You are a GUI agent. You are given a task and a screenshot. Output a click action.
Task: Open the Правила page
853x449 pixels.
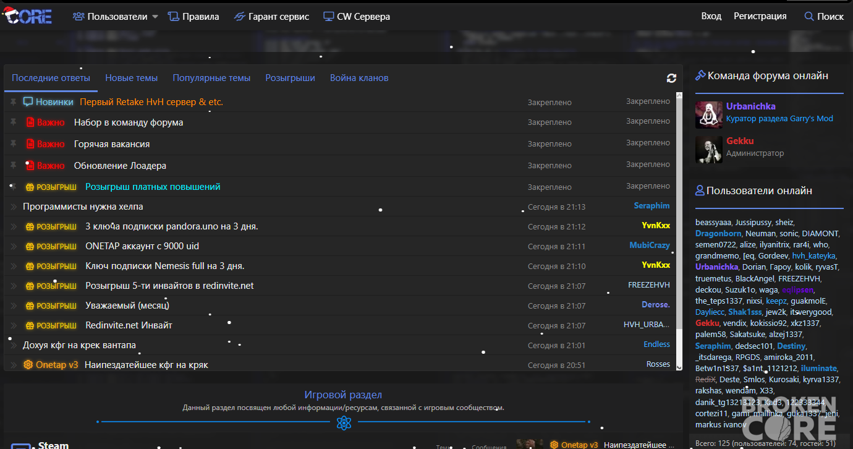point(193,17)
